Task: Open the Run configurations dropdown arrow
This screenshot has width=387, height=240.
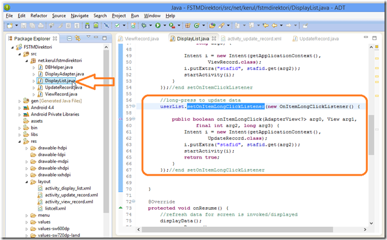Action: [165, 26]
